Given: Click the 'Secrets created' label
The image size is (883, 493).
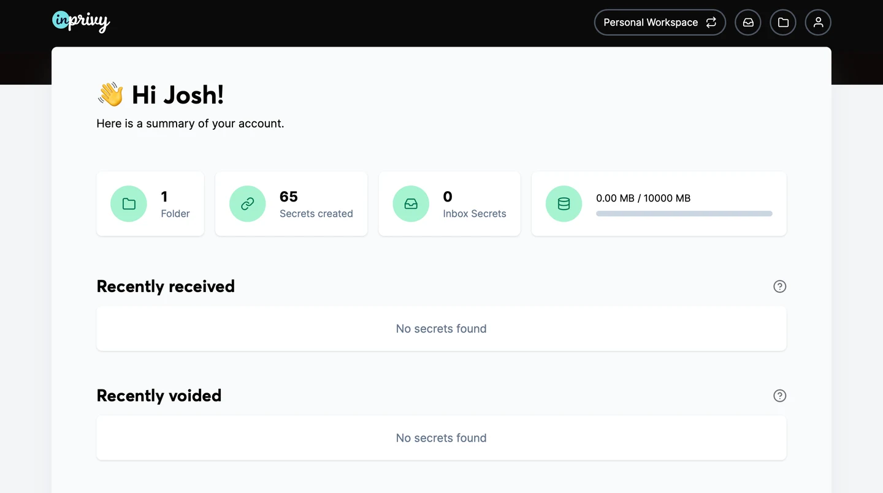Looking at the screenshot, I should [316, 214].
